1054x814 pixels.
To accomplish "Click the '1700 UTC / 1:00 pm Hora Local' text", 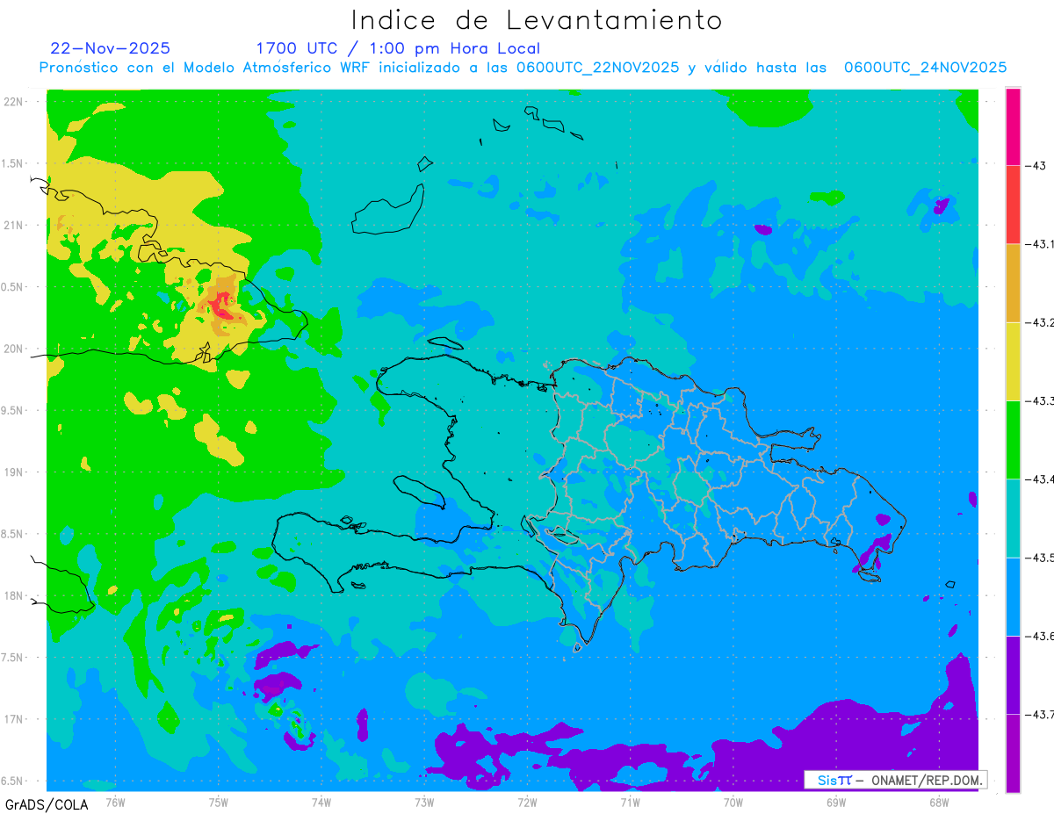I will coord(398,48).
